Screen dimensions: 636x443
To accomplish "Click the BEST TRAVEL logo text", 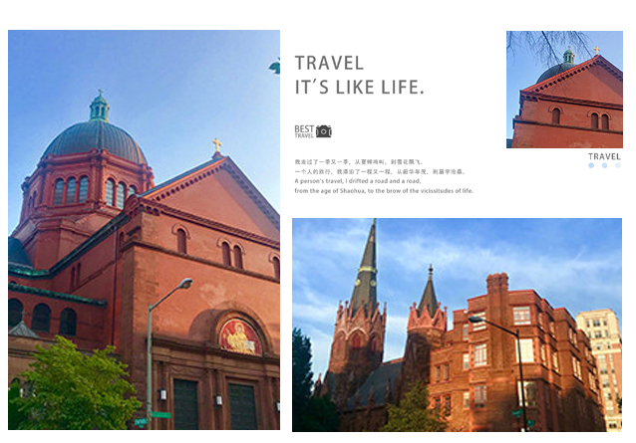I will 304,131.
